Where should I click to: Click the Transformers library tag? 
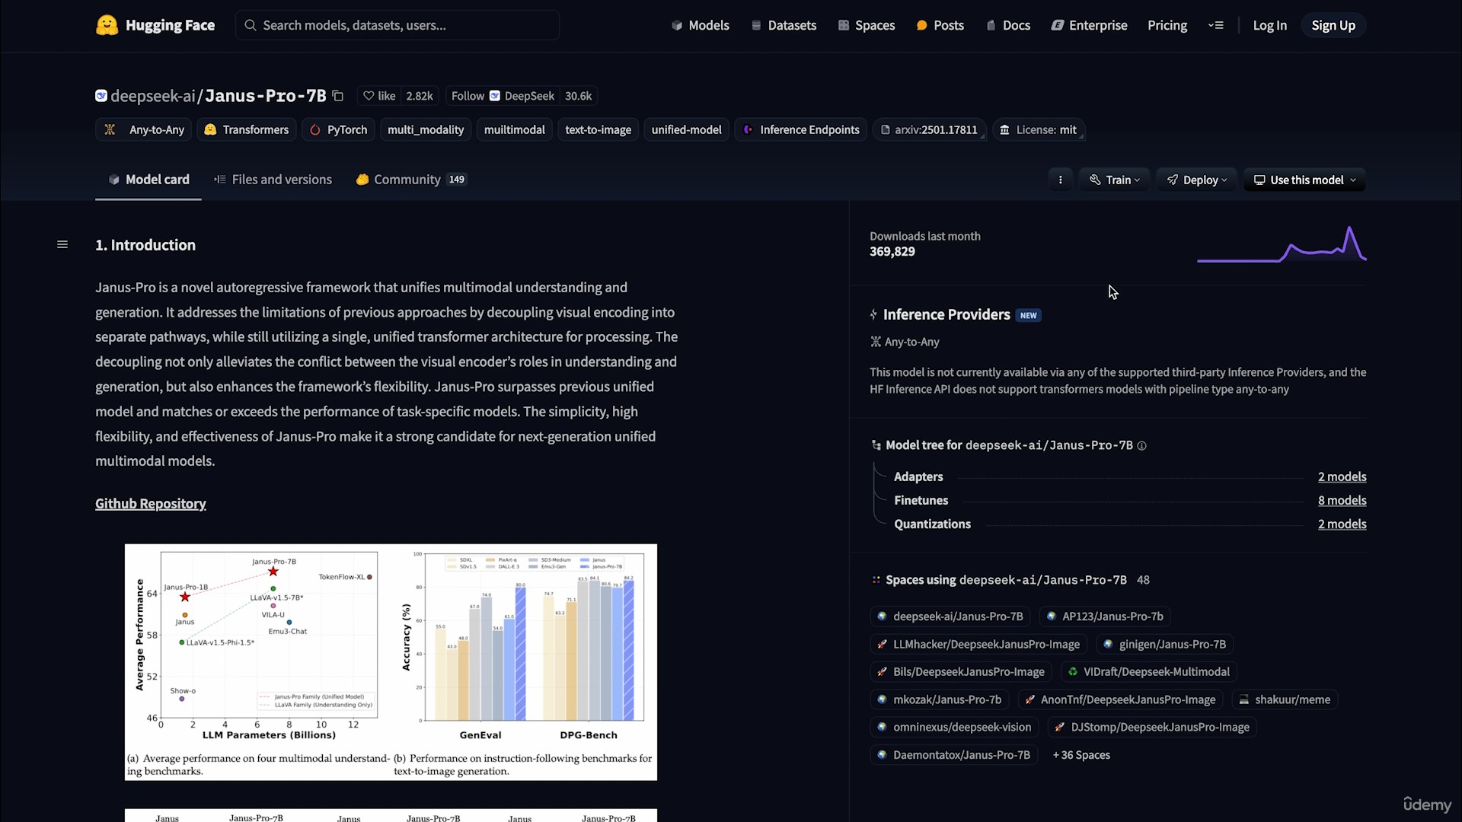click(x=247, y=130)
